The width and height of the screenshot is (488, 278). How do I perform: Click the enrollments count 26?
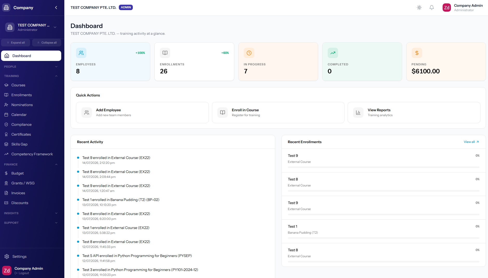click(164, 71)
